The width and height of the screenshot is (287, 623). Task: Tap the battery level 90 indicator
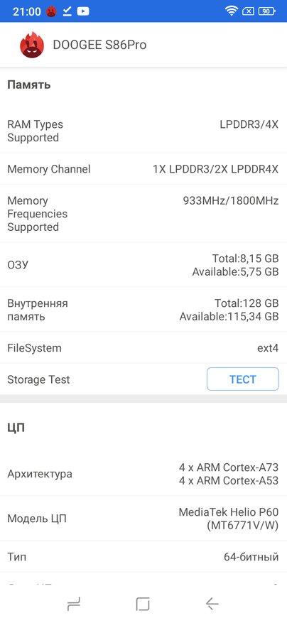[266, 11]
